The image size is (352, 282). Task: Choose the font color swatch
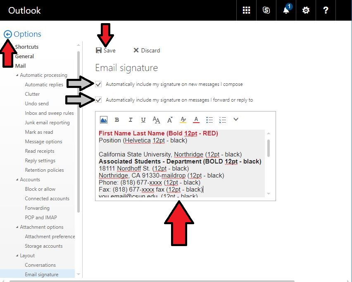pyautogui.click(x=196, y=120)
